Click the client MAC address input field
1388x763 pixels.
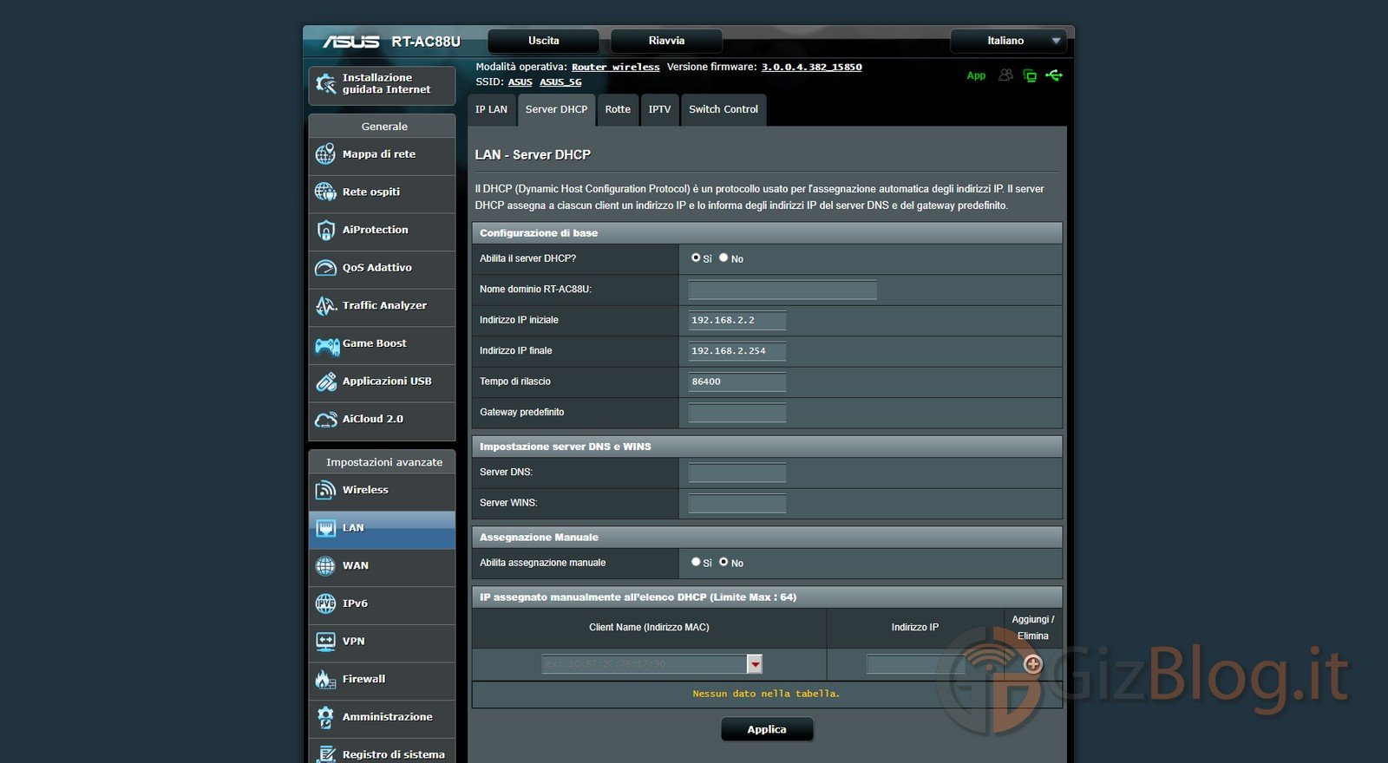[x=645, y=664]
